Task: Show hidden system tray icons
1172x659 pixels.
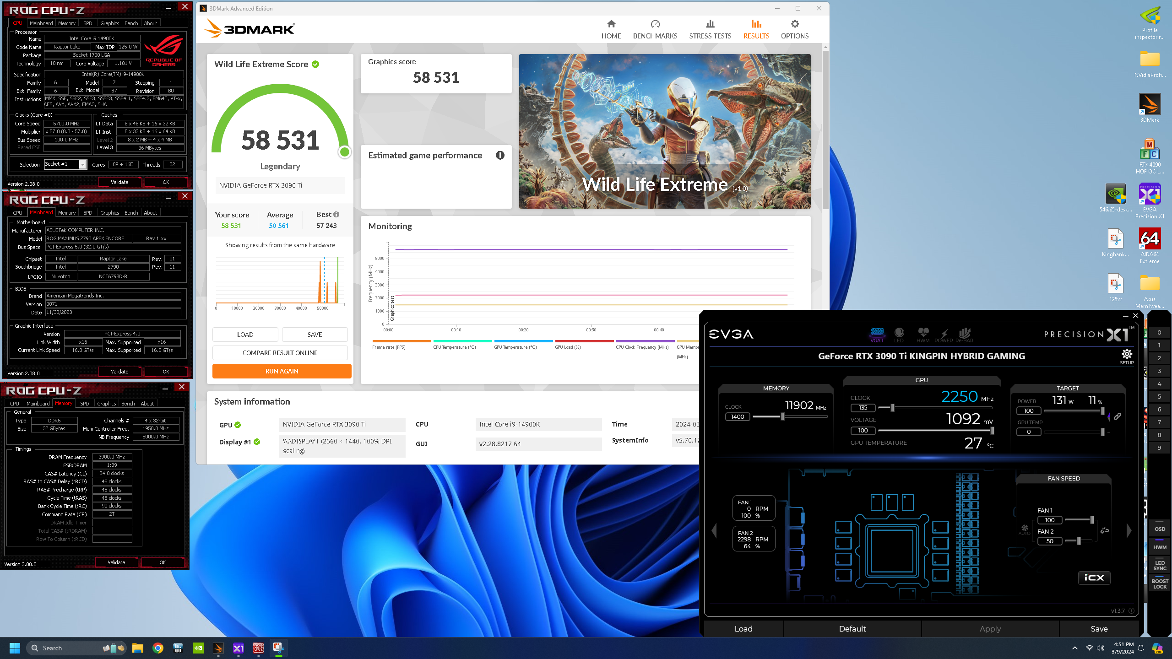Action: point(1075,648)
